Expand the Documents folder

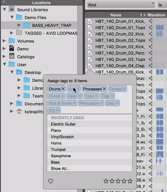click(x=12, y=103)
